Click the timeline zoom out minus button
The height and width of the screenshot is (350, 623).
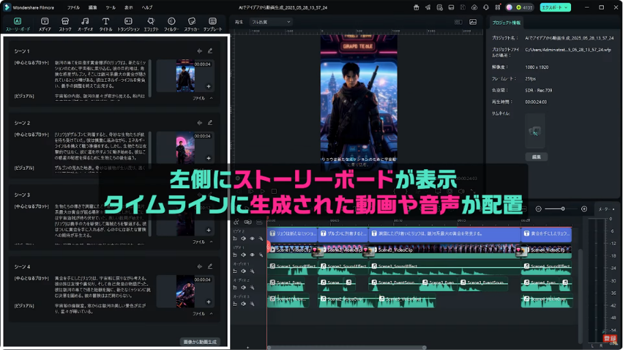tap(538, 209)
